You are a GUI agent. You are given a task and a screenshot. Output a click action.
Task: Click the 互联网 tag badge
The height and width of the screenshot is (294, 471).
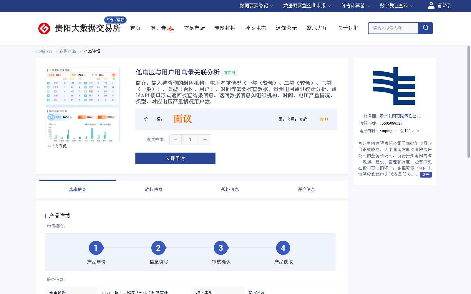coord(230,73)
